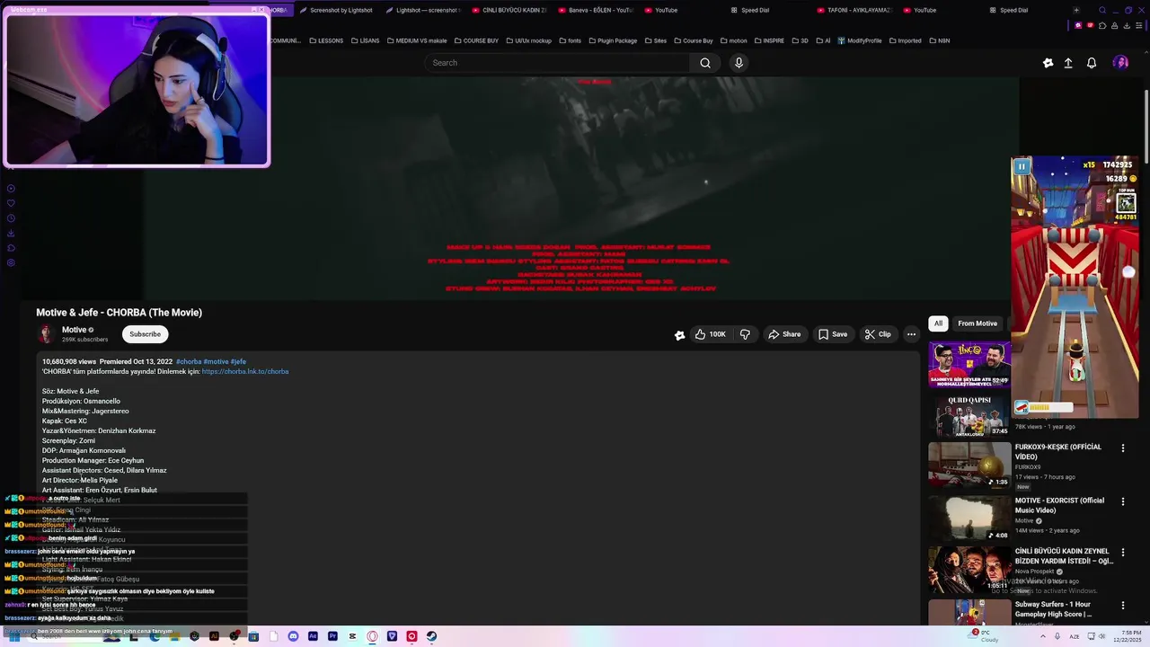
Task: Open the YouTube create icon with sparkle
Action: tap(1048, 63)
